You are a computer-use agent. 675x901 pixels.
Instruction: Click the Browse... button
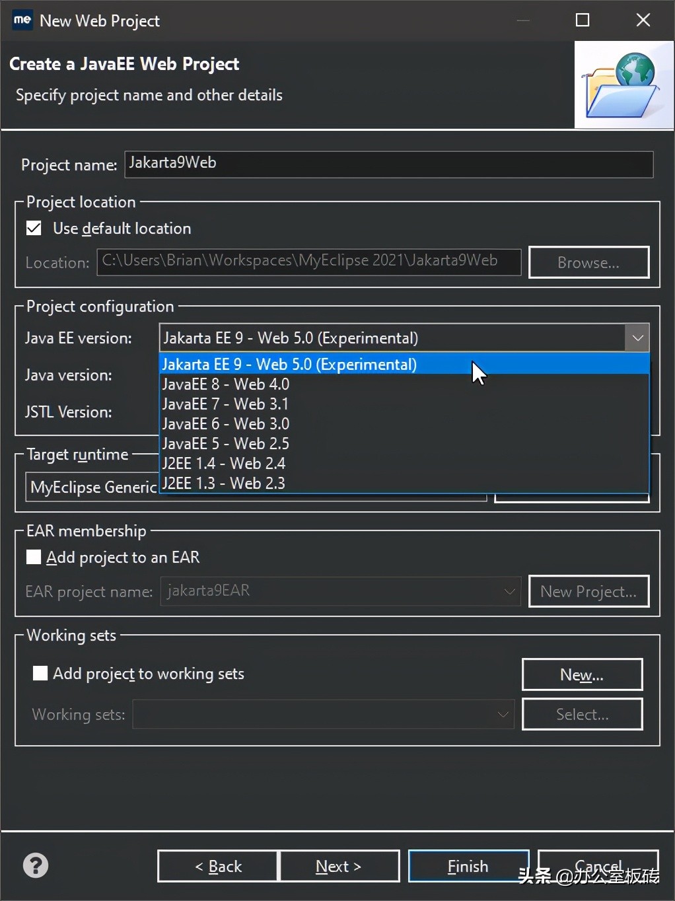coord(588,262)
